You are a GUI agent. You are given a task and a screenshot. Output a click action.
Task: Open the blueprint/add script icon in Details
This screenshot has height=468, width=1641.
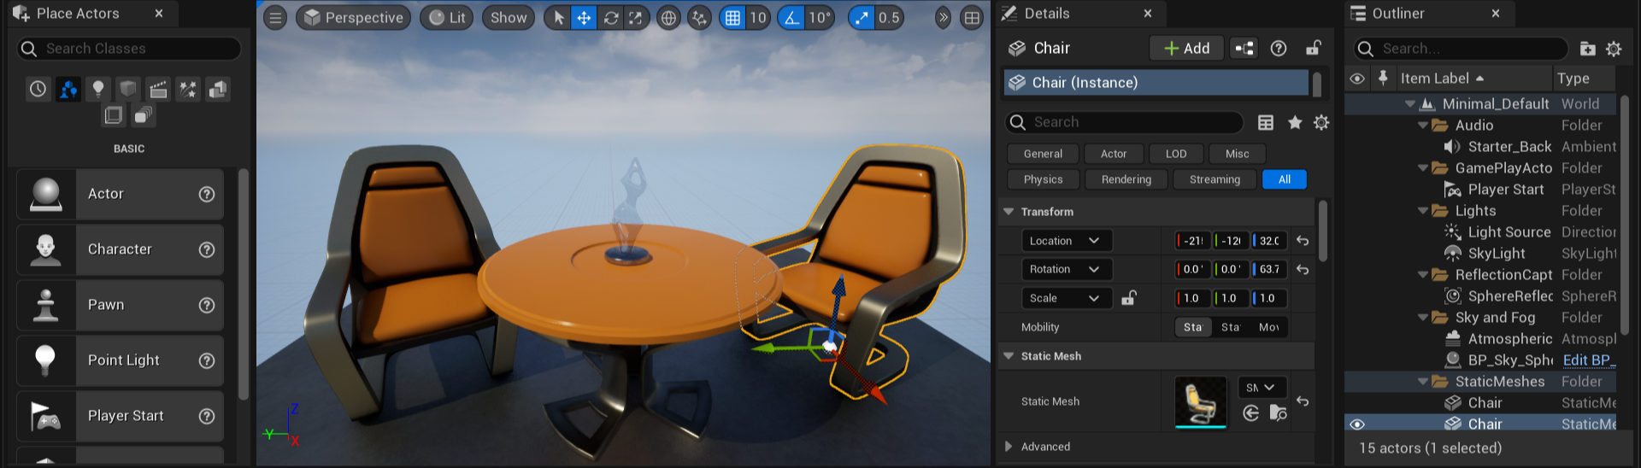1244,49
